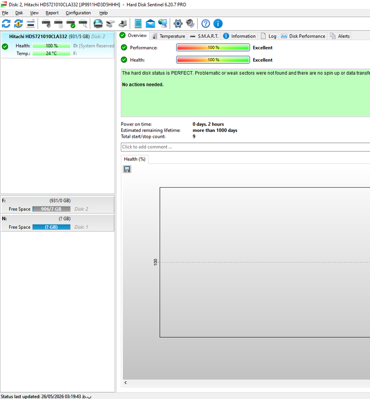
Task: Click green check icon next to Performance label
Action: click(124, 47)
